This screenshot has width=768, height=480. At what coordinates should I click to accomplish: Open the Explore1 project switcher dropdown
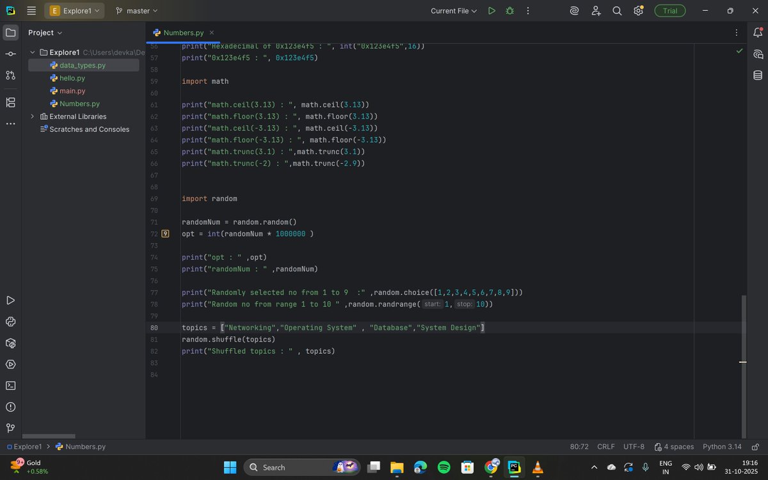pyautogui.click(x=76, y=11)
